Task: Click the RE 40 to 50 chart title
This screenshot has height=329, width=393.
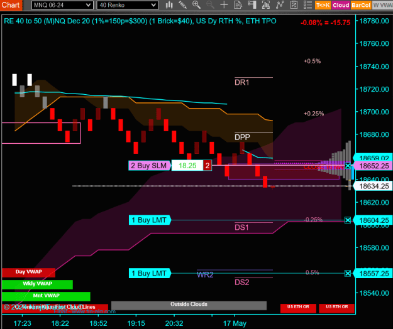Action: 140,21
